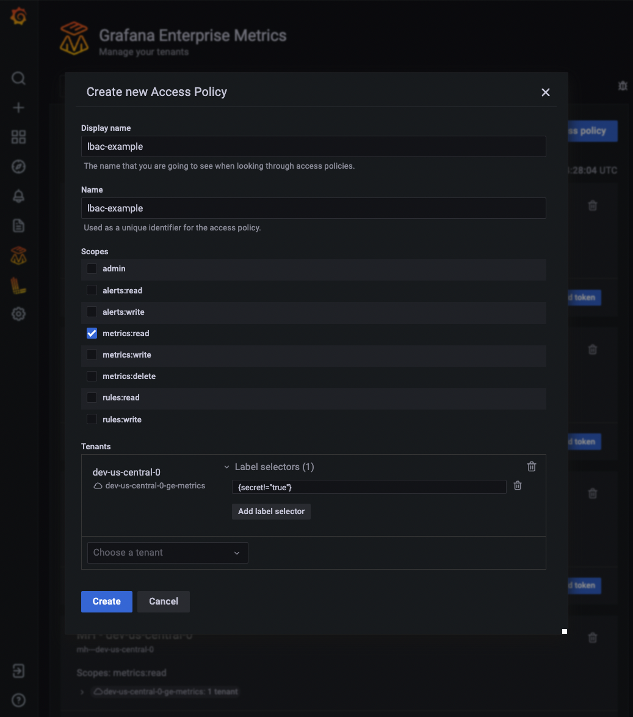The width and height of the screenshot is (633, 717).
Task: Open the Choose a tenant dropdown
Action: [x=167, y=553]
